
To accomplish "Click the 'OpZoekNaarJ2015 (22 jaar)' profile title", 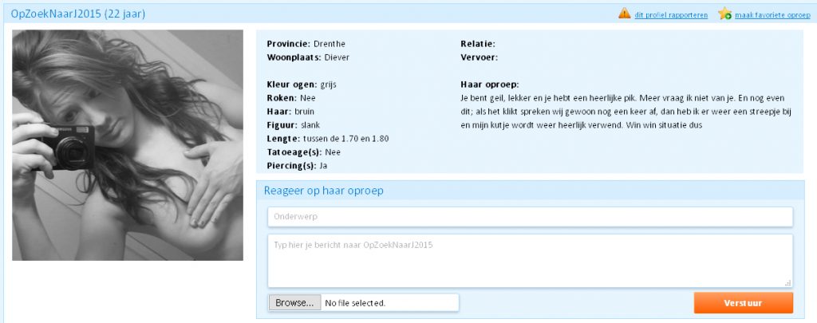I will coord(78,14).
